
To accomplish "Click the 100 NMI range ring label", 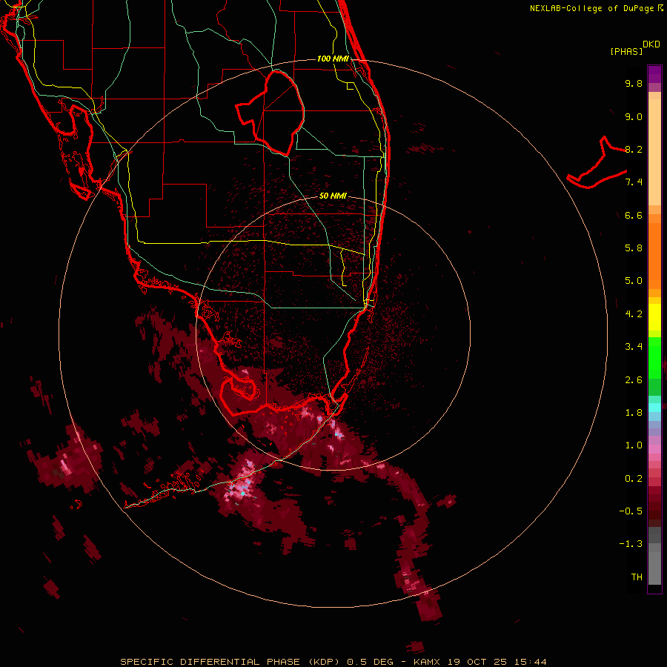I will click(x=333, y=59).
